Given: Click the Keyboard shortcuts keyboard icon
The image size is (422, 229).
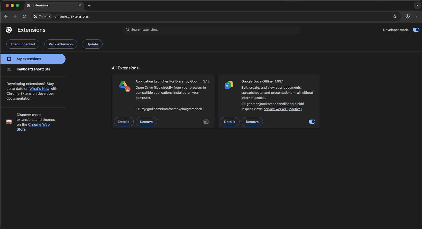Looking at the screenshot, I should 9,69.
